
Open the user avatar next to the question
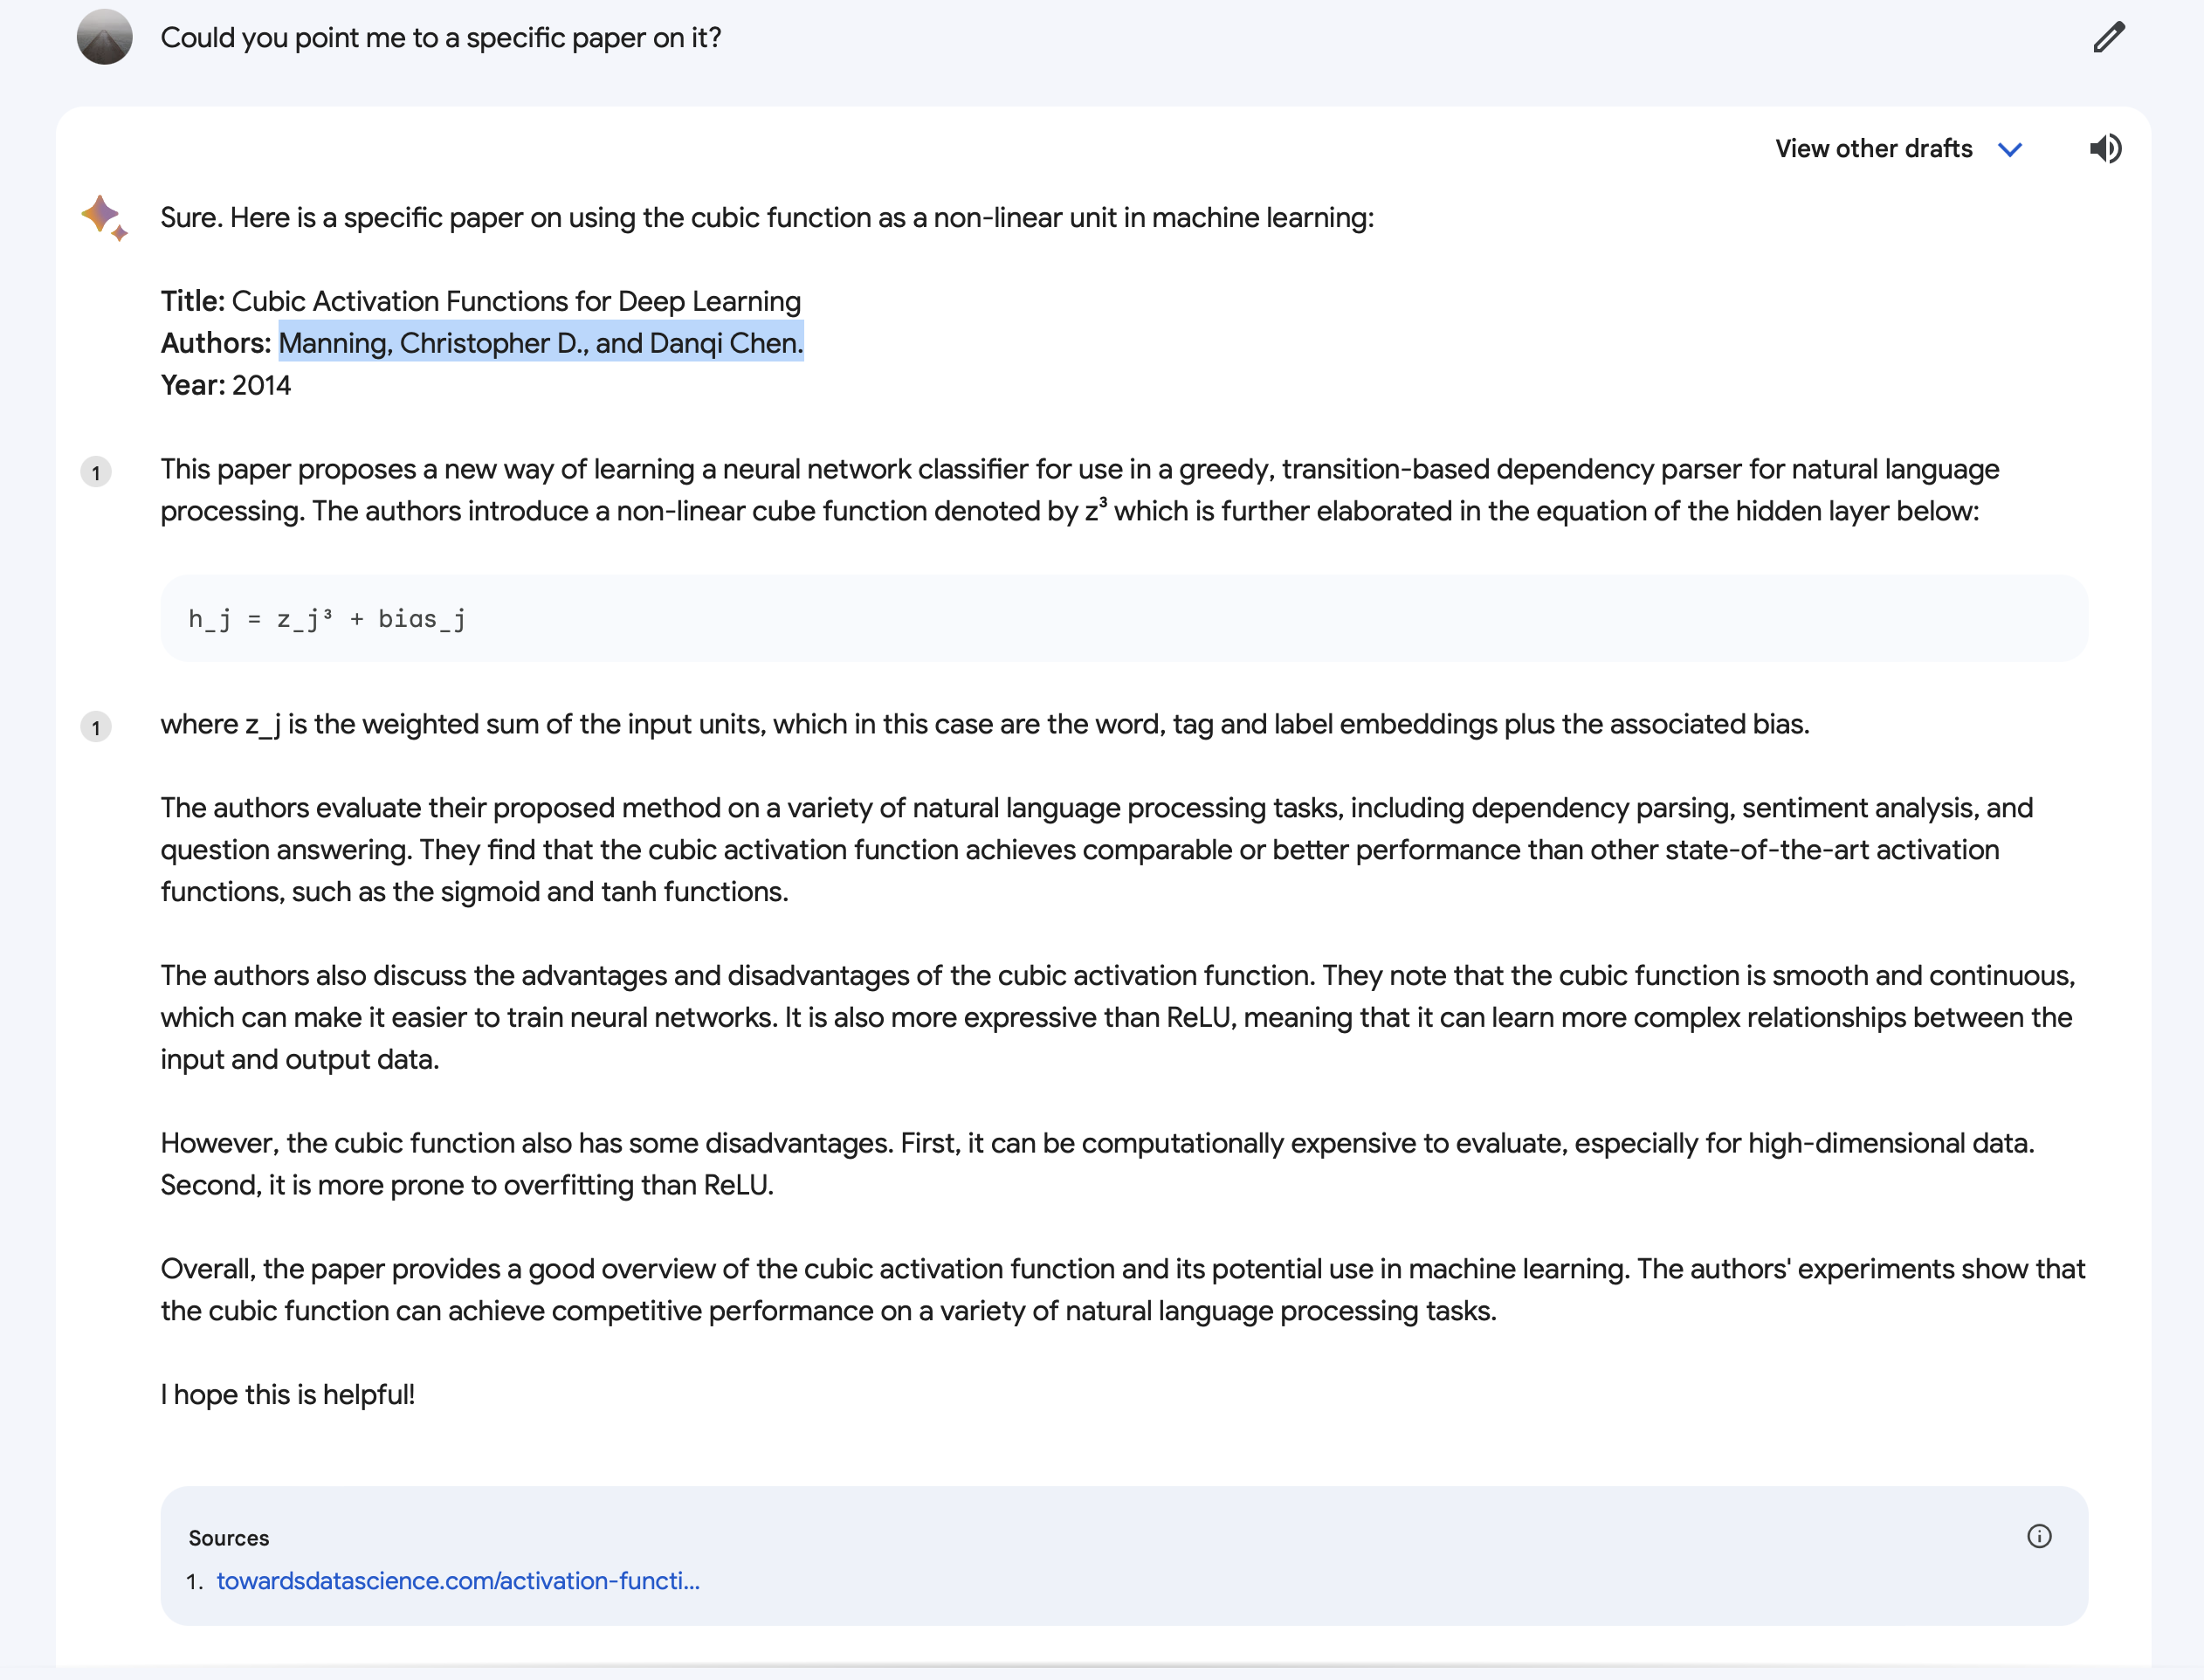coord(105,37)
